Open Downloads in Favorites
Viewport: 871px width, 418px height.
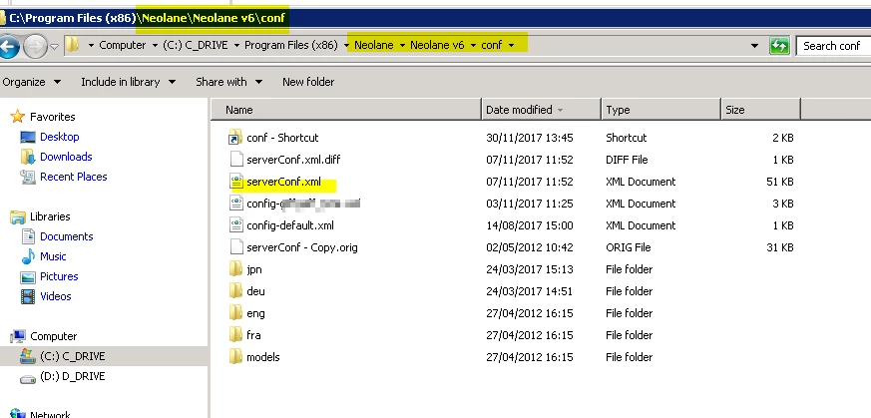point(66,157)
